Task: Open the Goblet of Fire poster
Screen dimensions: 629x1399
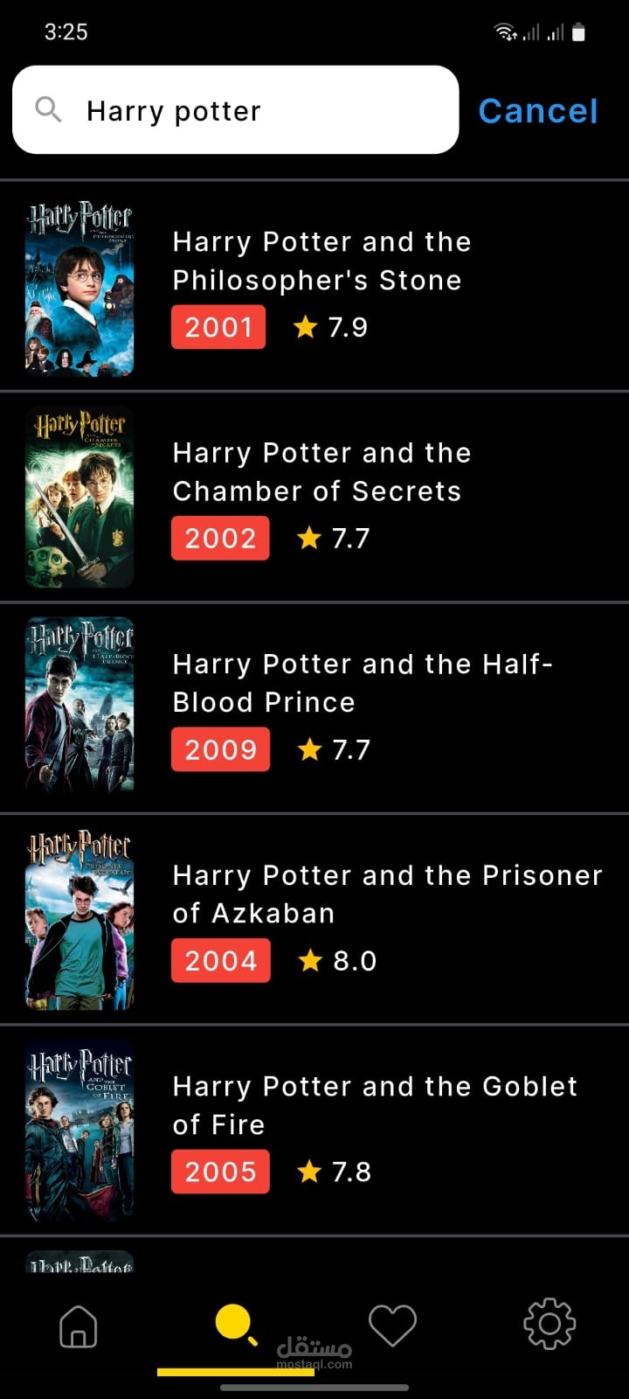Action: 79,1130
